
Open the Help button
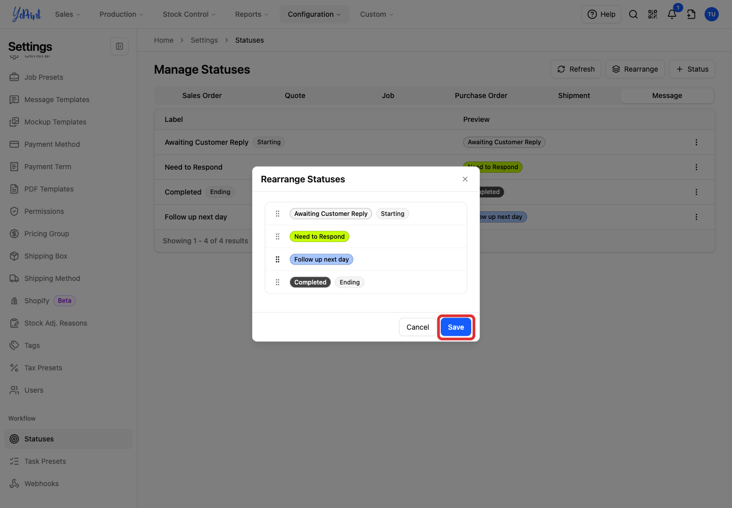click(601, 14)
